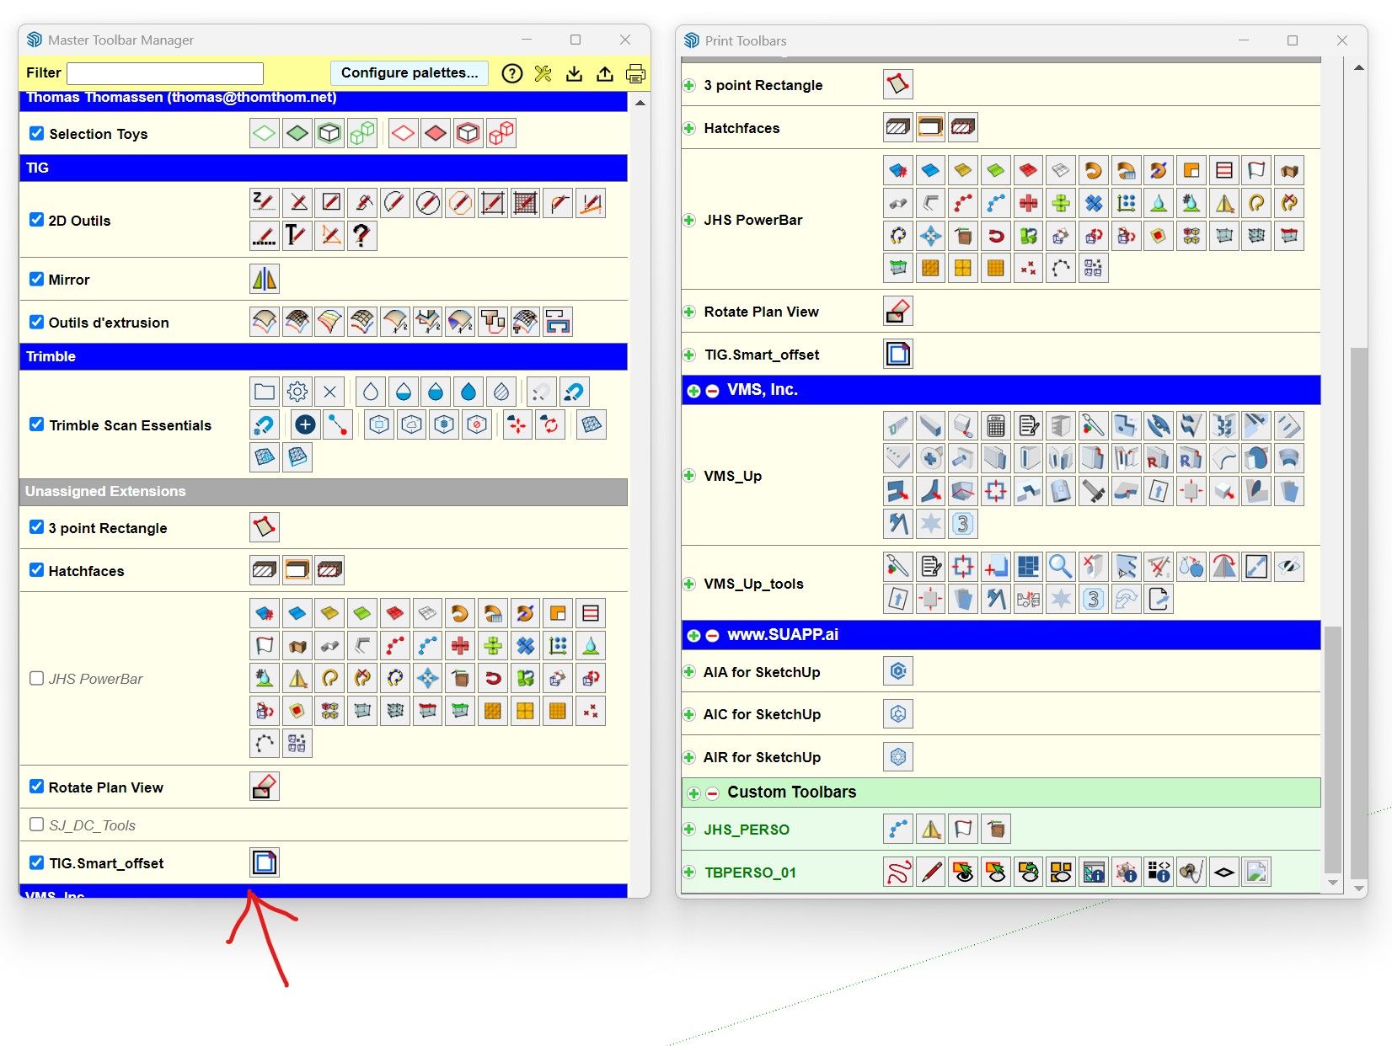Expand all under VMS, Inc. header

point(693,391)
